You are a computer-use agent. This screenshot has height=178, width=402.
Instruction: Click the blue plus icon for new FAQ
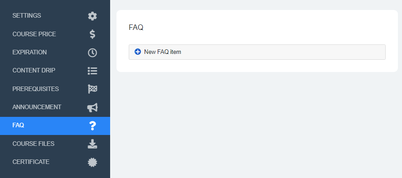pos(138,52)
